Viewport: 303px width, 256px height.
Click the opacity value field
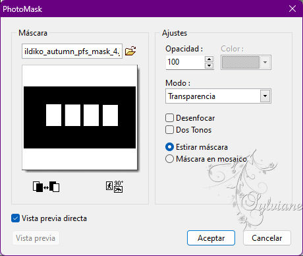tap(185, 62)
